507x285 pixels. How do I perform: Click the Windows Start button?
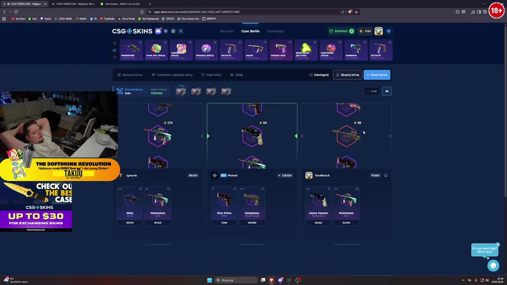click(x=209, y=280)
